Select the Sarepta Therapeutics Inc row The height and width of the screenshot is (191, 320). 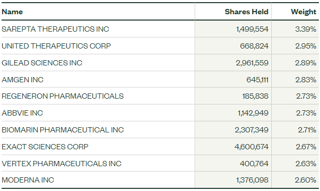click(x=160, y=29)
